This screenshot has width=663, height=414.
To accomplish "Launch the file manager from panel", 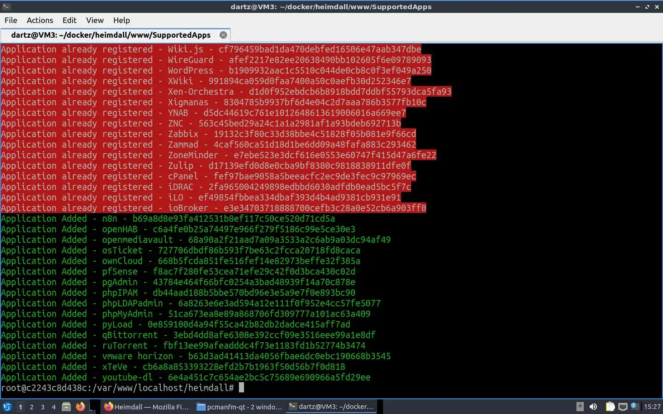I will 66,407.
